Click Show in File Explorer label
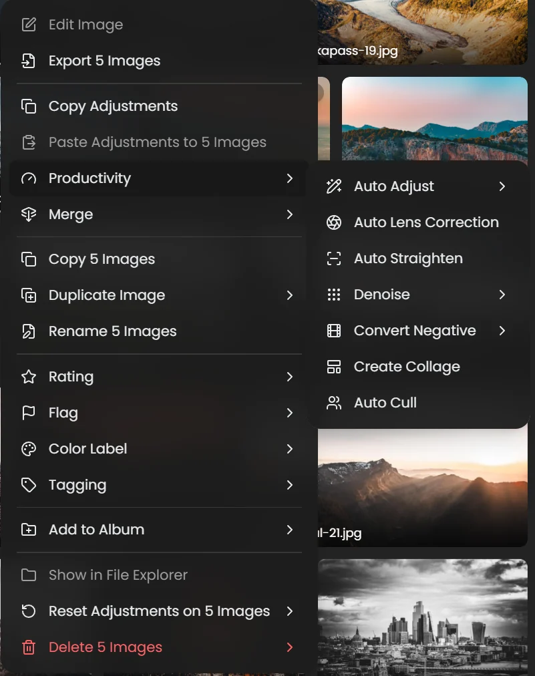 pyautogui.click(x=118, y=575)
